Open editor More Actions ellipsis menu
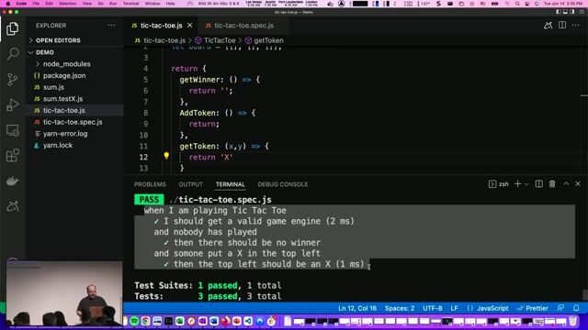Viewport: 588px width, 330px height. click(x=576, y=25)
